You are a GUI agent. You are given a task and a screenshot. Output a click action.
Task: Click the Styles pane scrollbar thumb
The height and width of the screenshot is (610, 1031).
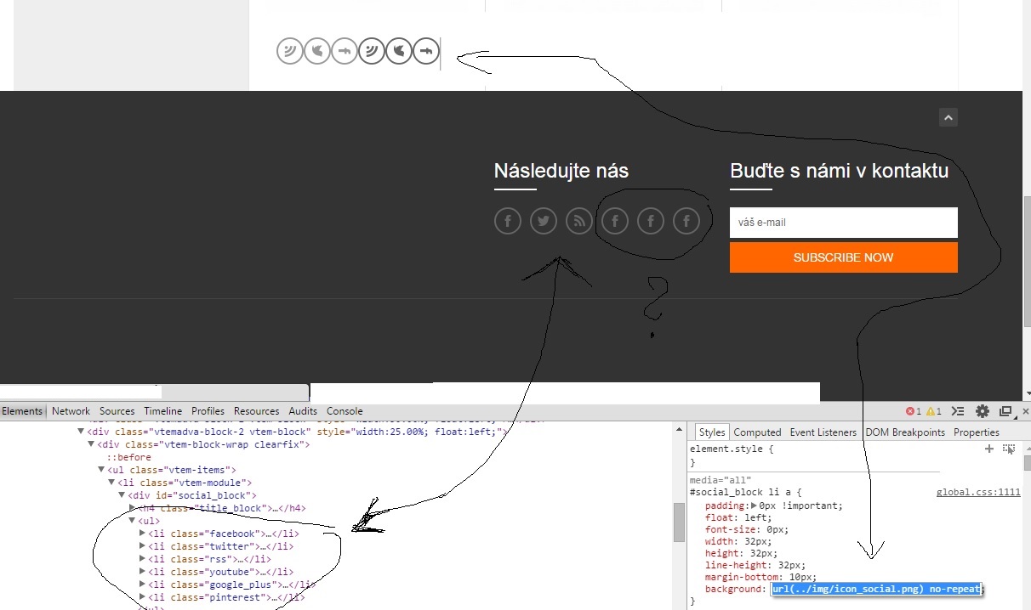tap(1027, 463)
